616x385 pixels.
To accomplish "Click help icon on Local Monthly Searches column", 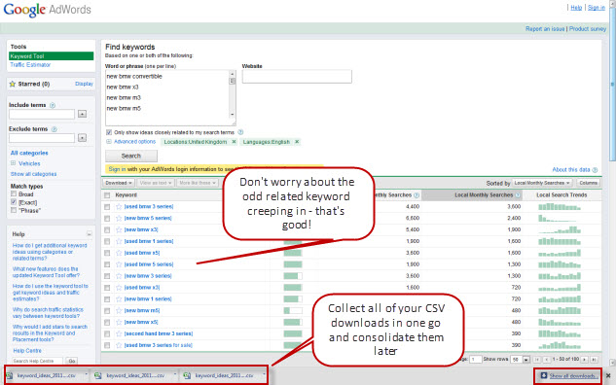I will [518, 195].
